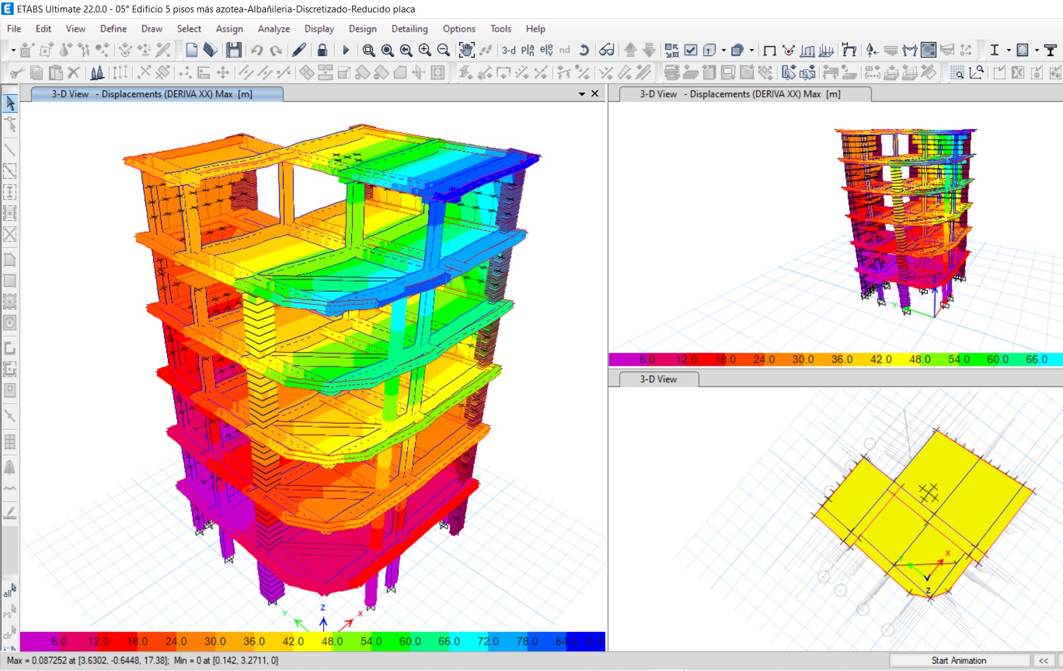Click the New Model icon
Image resolution: width=1063 pixels, height=671 pixels.
coord(191,50)
